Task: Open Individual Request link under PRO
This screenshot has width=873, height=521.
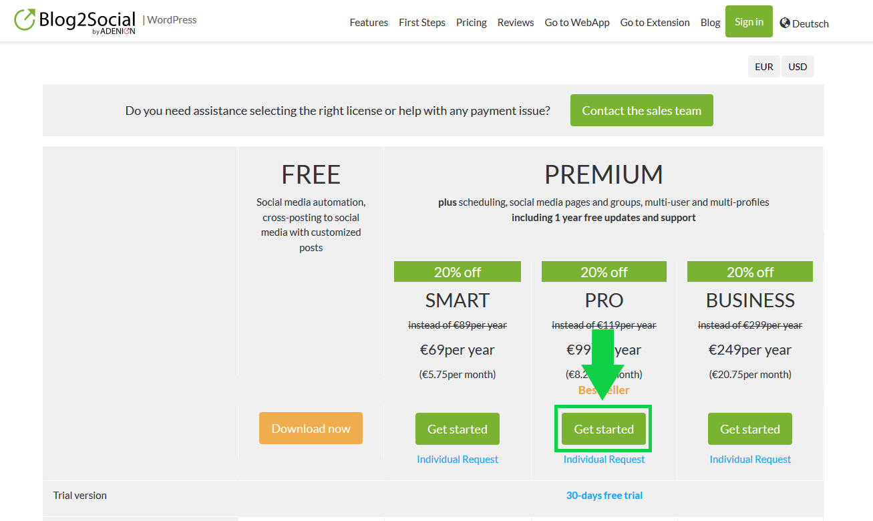Action: click(604, 459)
